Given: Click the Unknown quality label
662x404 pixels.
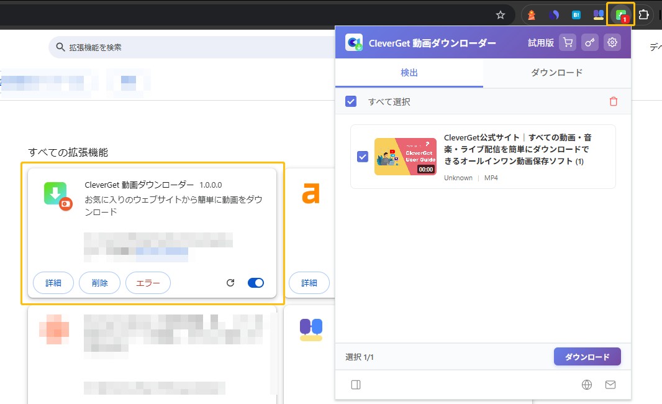Looking at the screenshot, I should [458, 178].
